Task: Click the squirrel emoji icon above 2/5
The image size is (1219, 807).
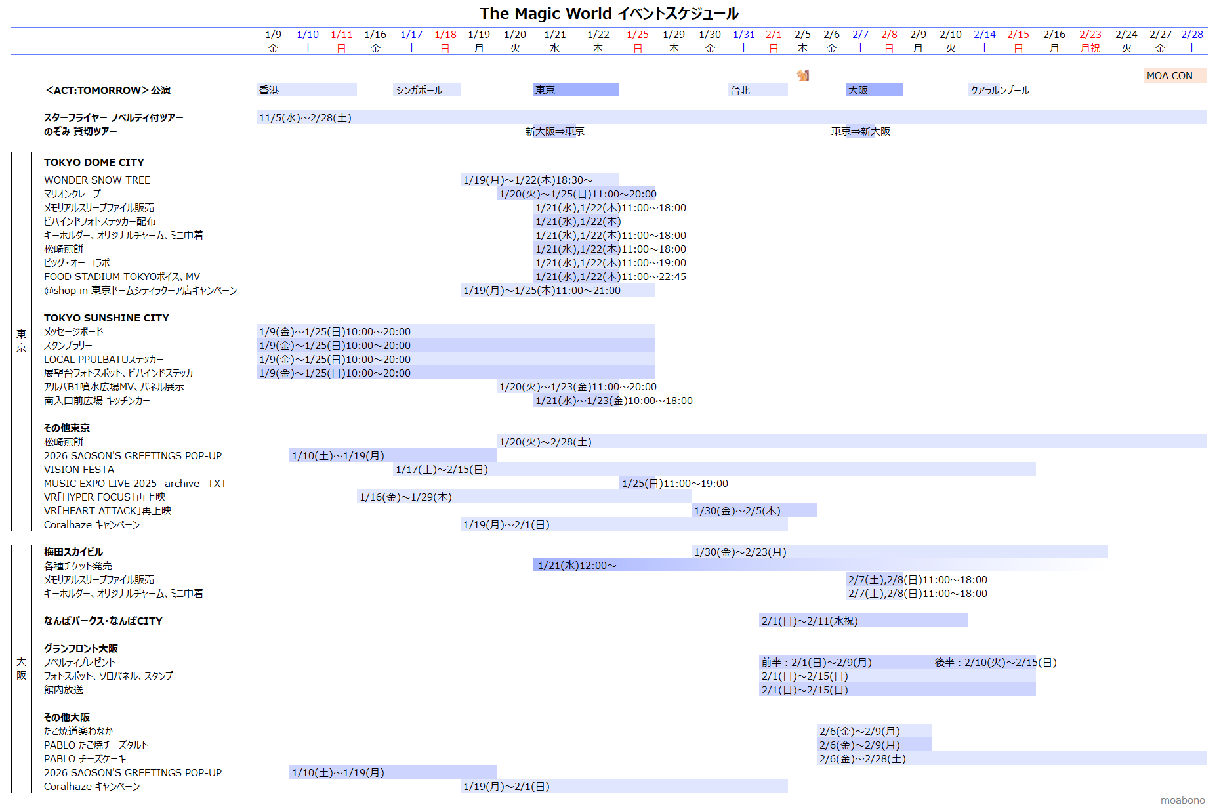Action: (x=803, y=75)
